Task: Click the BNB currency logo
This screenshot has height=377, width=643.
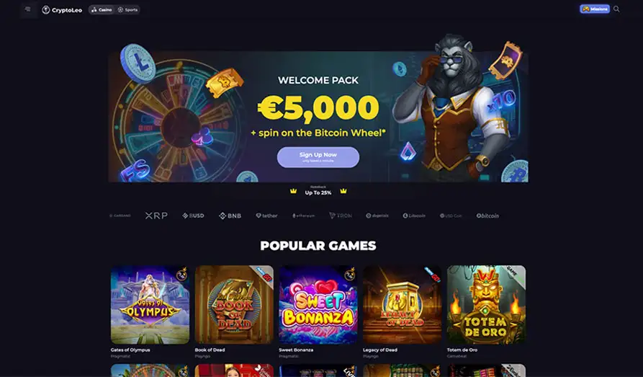Action: click(x=230, y=216)
